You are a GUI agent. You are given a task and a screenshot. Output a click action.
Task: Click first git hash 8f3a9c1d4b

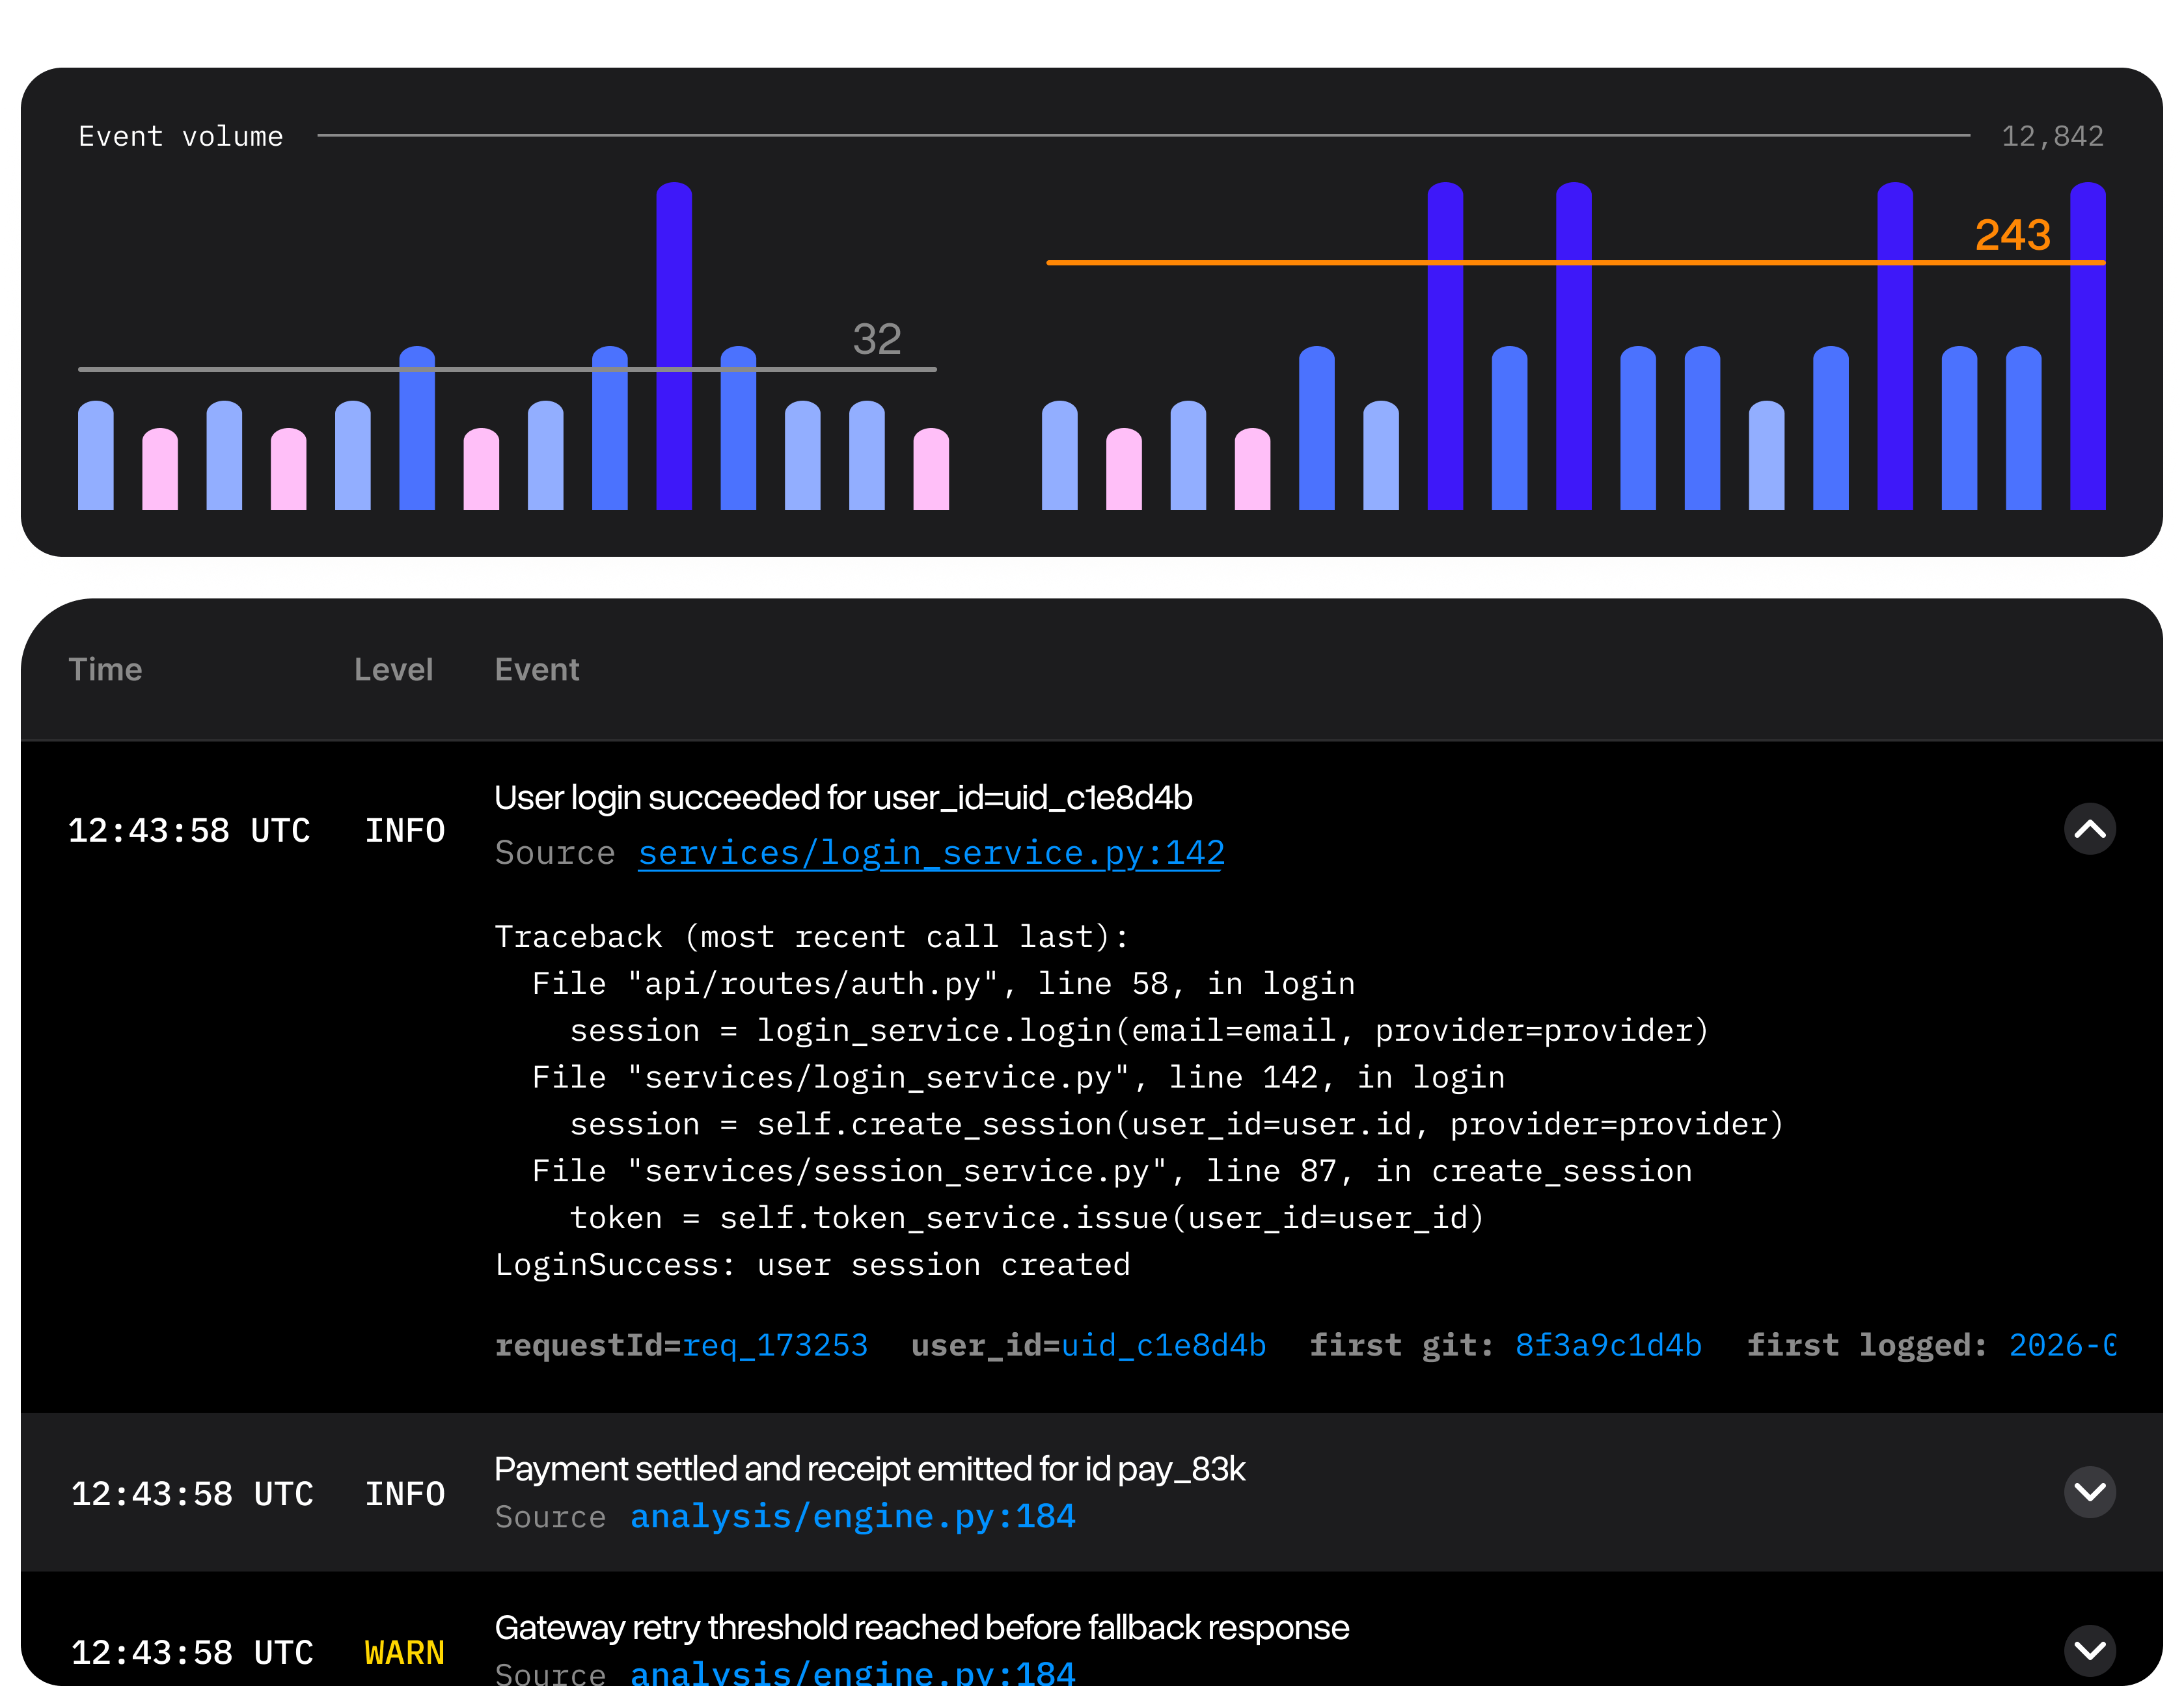(1608, 1345)
